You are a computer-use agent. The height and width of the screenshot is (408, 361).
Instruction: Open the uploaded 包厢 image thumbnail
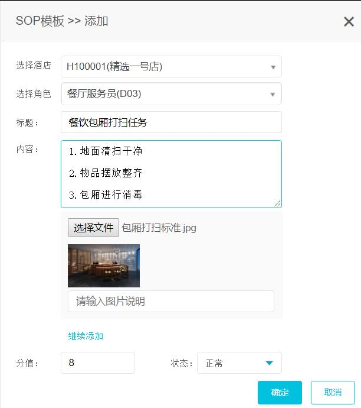[104, 265]
